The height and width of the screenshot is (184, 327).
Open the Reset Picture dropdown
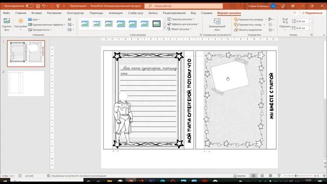(x=71, y=30)
